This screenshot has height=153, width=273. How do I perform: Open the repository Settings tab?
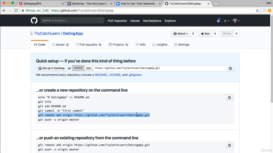[x=182, y=44]
